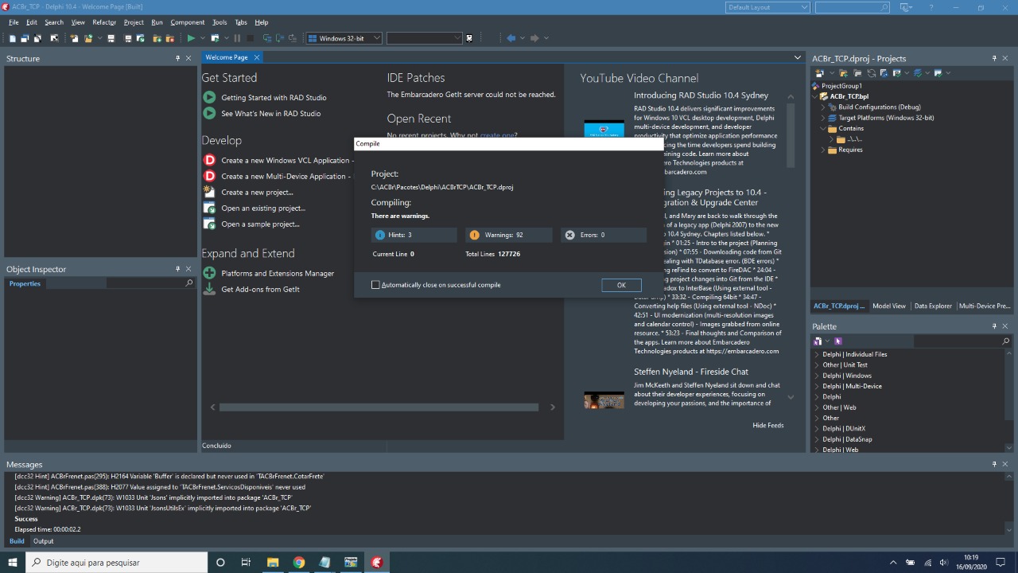Screen dimensions: 1018x573
Task: Click the Remove file from project icon
Action: [x=170, y=38]
